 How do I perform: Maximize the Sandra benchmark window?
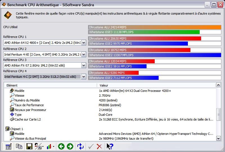click(x=214, y=5)
